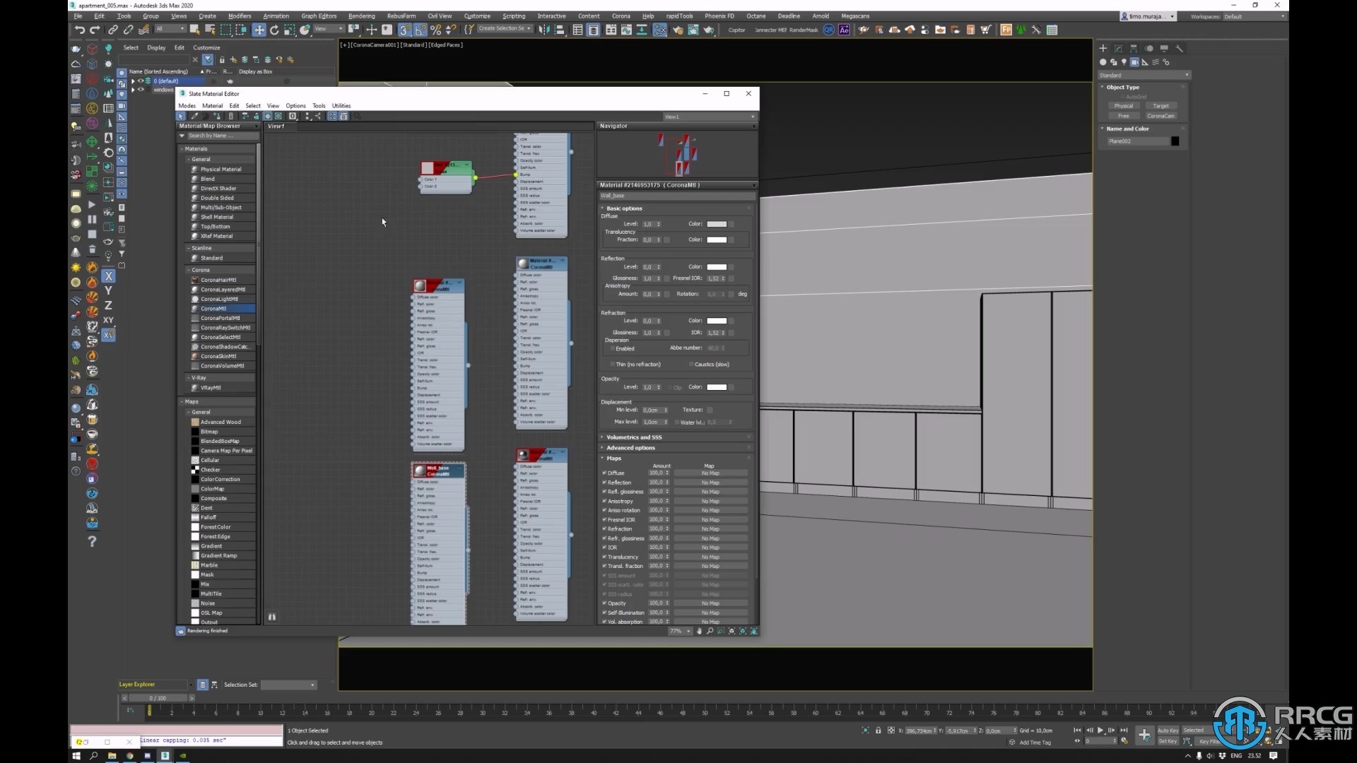Check the Thin (no refraction) option
This screenshot has width=1357, height=763.
click(612, 365)
